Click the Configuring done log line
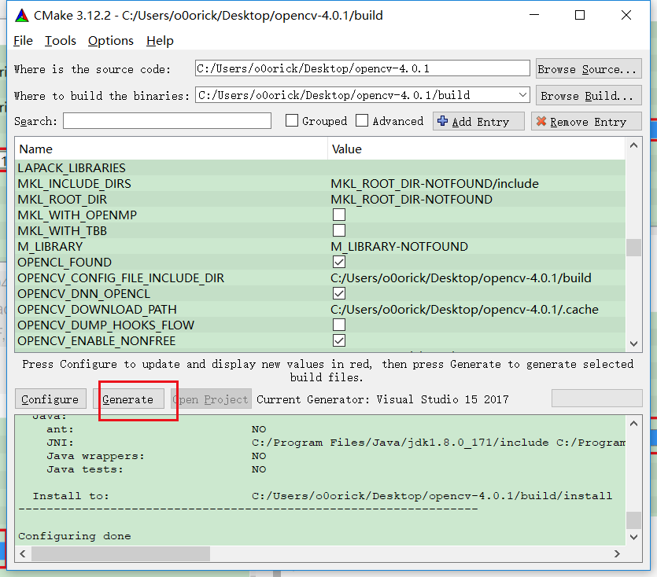This screenshot has height=577, width=657. pos(75,536)
